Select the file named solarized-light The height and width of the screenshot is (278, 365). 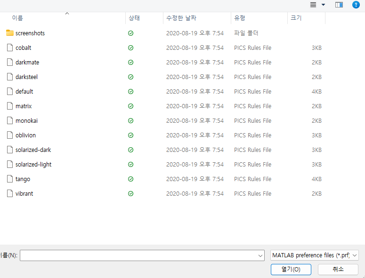(x=33, y=164)
